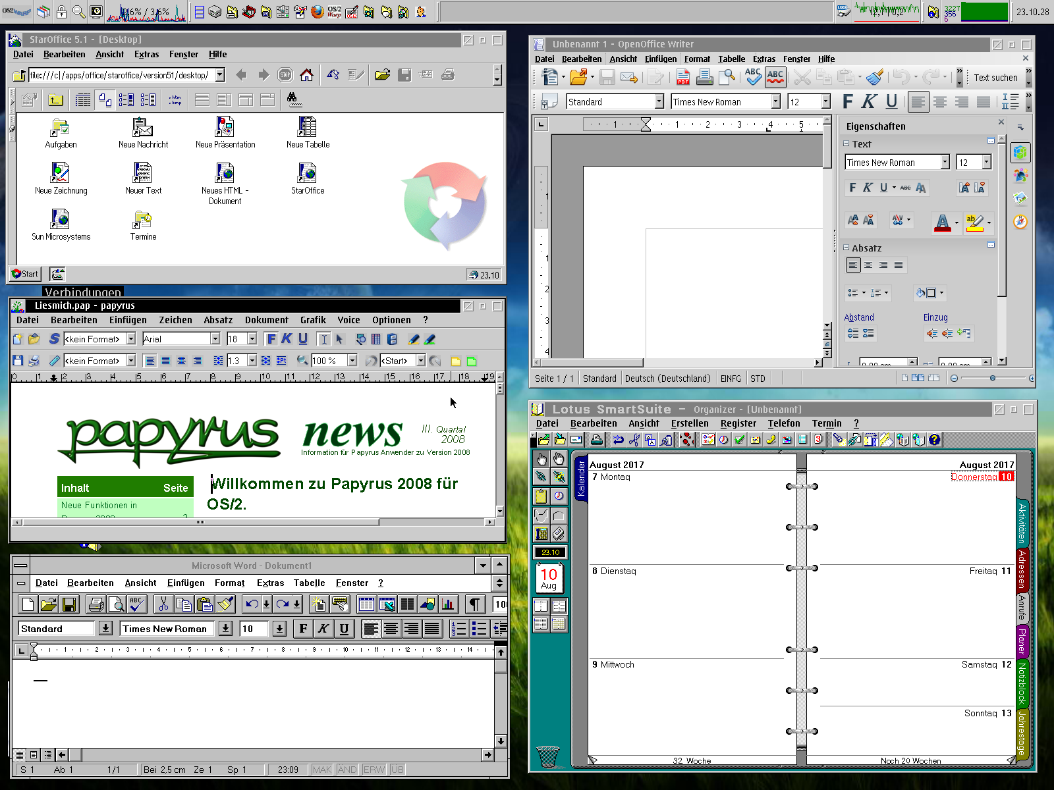Open Neuer Text icon in StarOffice
The image size is (1054, 790).
pyautogui.click(x=143, y=174)
